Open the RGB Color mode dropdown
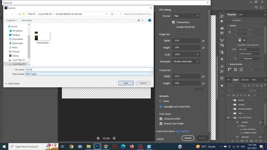 (x=249, y=49)
